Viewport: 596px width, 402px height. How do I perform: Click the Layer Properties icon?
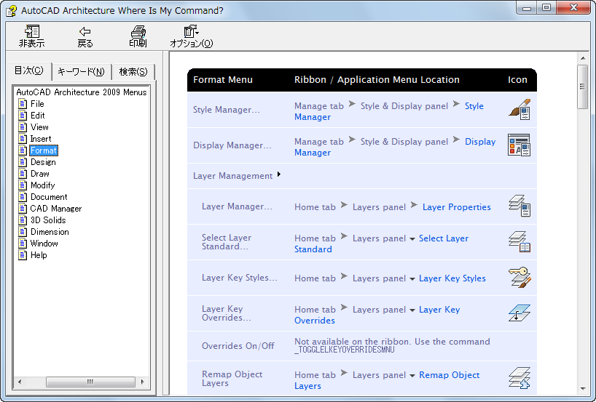[x=519, y=206]
